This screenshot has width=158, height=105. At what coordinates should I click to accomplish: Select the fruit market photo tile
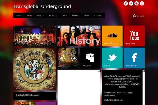tap(24, 103)
